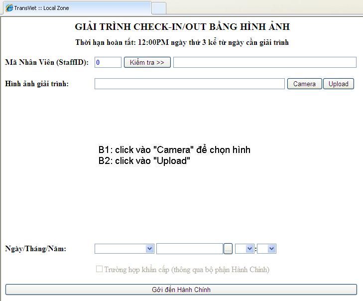Click the Camera button
This screenshot has width=363, height=301.
click(x=304, y=84)
